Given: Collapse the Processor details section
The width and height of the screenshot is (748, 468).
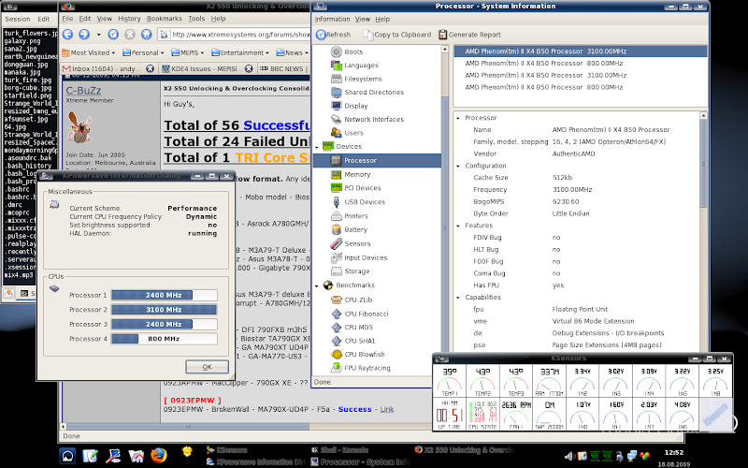Looking at the screenshot, I should pos(458,118).
